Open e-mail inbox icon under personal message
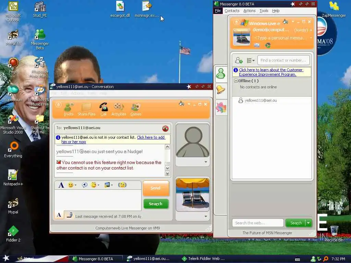 click(257, 46)
